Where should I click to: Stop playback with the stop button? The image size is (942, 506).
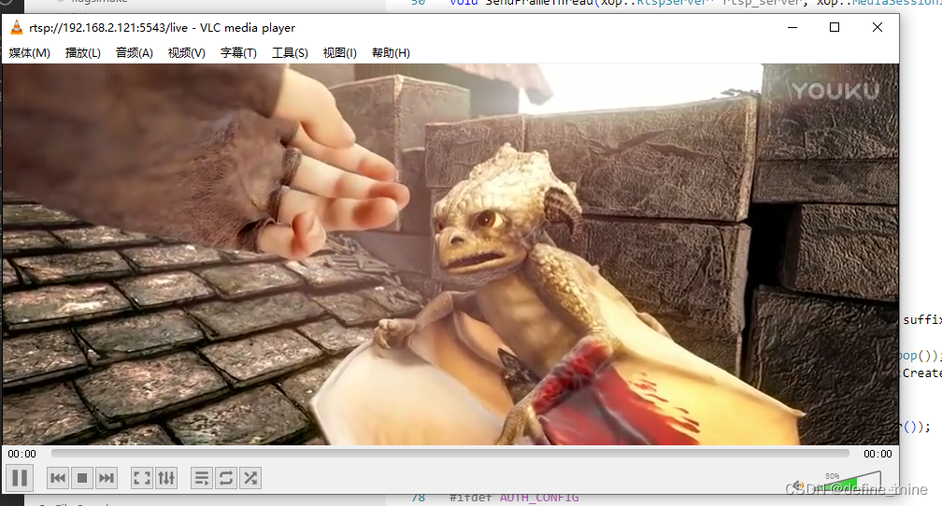[82, 478]
